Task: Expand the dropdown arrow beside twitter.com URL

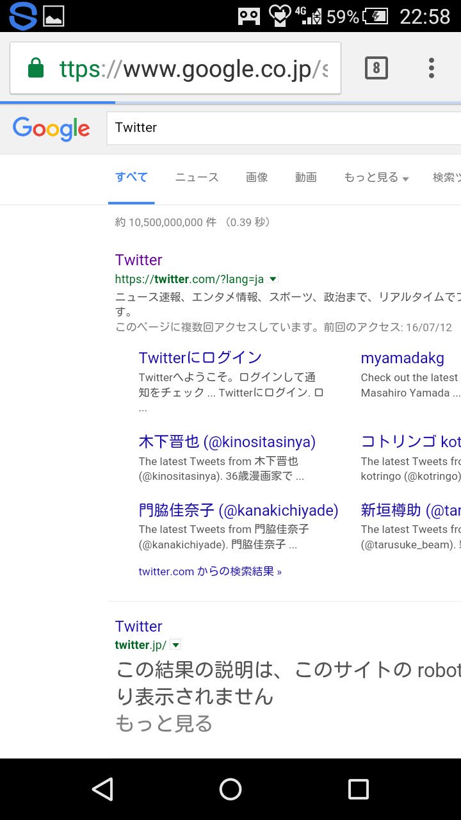Action: click(273, 279)
